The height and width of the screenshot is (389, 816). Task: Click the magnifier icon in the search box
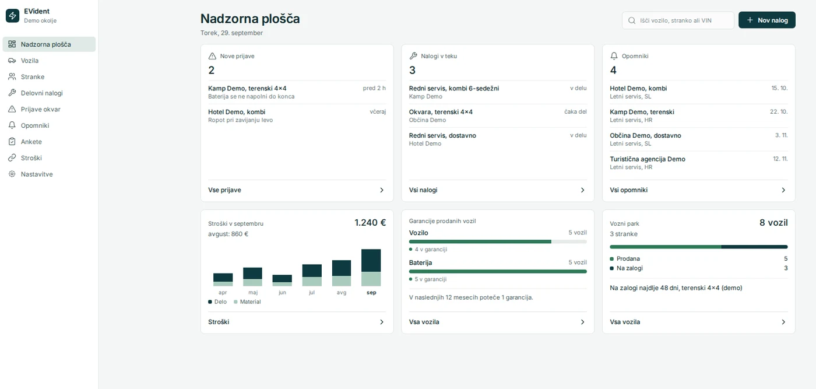coord(632,20)
